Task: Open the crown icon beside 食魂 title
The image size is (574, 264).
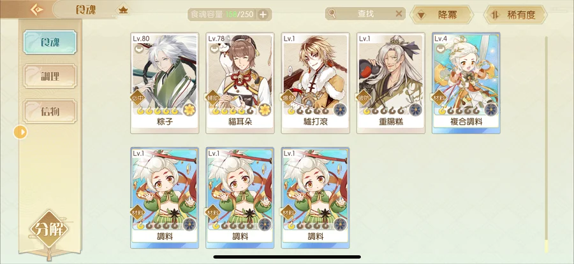Action: pos(123,10)
